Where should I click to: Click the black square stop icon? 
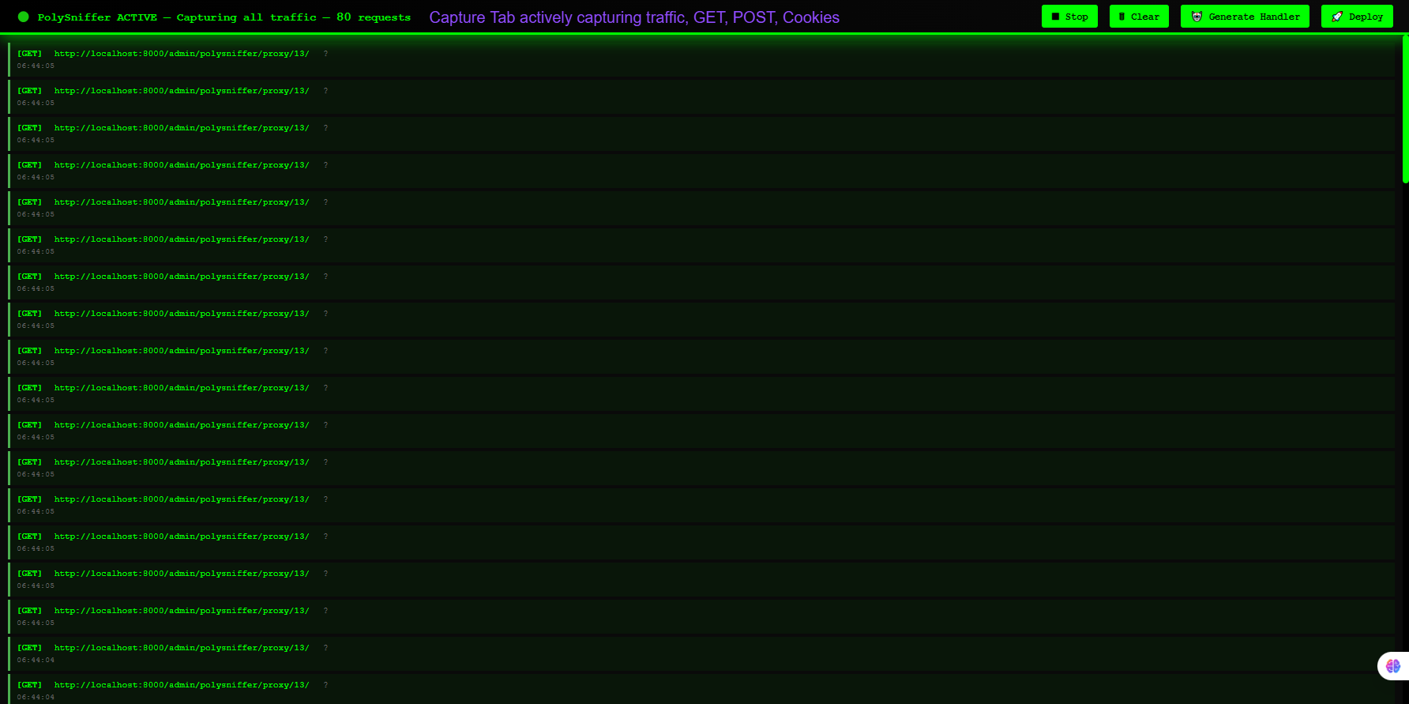point(1055,17)
